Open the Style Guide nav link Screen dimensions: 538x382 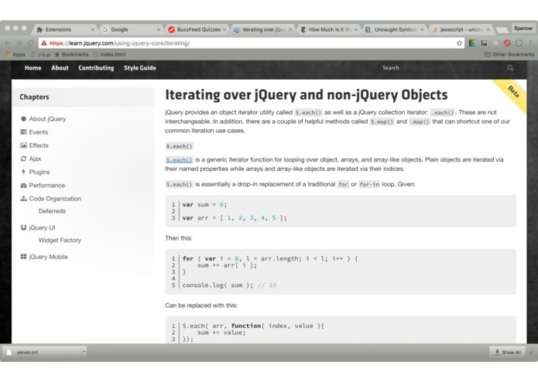(140, 68)
